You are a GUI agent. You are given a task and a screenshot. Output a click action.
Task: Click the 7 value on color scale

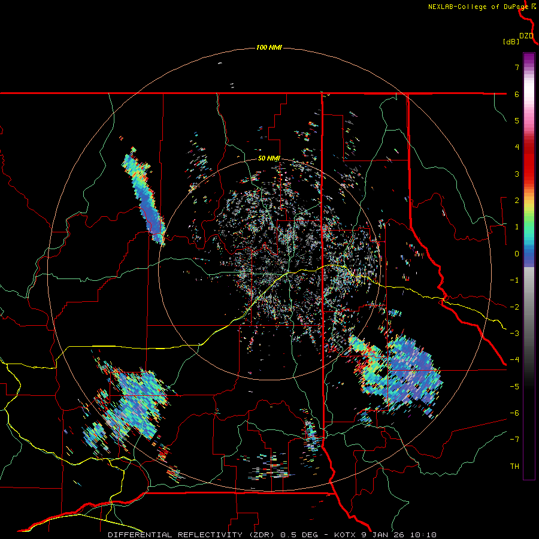pos(517,67)
